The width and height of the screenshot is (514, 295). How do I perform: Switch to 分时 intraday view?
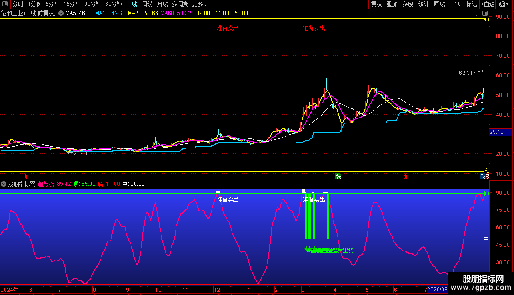click(x=18, y=4)
